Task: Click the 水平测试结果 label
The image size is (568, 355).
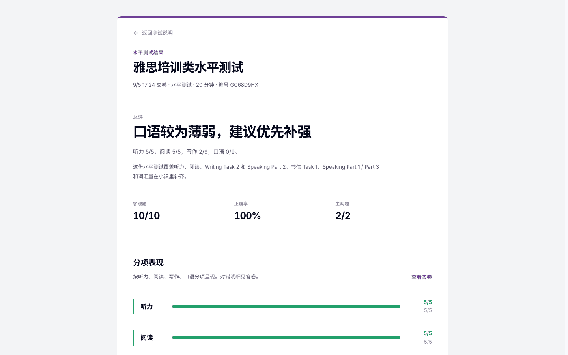Action: pyautogui.click(x=148, y=53)
